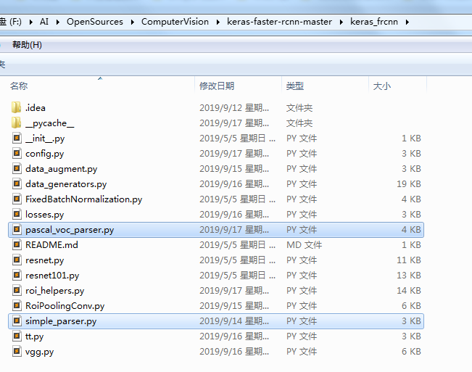
Task: Expand the arrow after AI breadcrumb
Action: pos(57,22)
